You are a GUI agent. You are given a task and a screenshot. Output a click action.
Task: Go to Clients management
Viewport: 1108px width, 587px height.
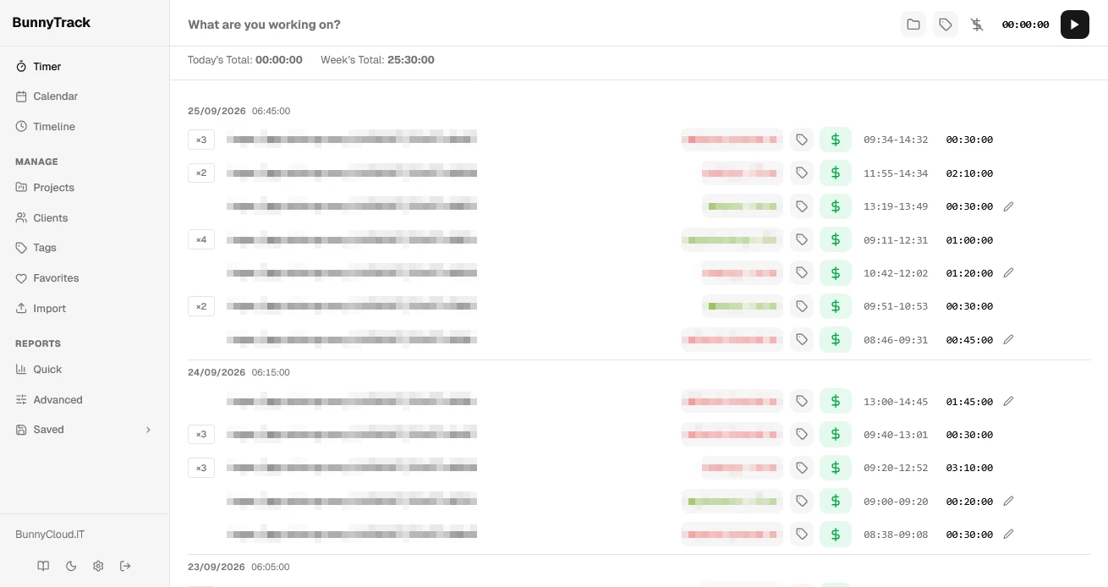point(85,218)
